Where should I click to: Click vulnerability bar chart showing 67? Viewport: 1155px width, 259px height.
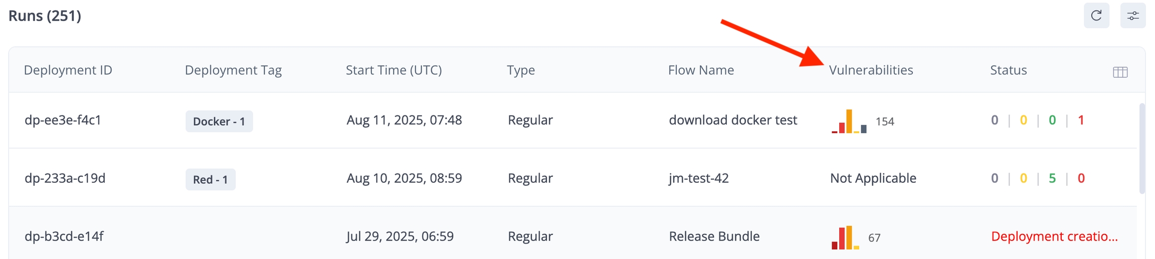845,238
